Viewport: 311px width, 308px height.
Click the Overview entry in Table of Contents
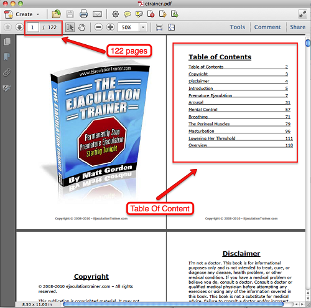(241, 145)
